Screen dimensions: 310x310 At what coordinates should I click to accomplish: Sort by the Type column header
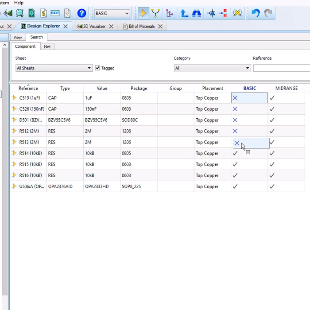(65, 88)
